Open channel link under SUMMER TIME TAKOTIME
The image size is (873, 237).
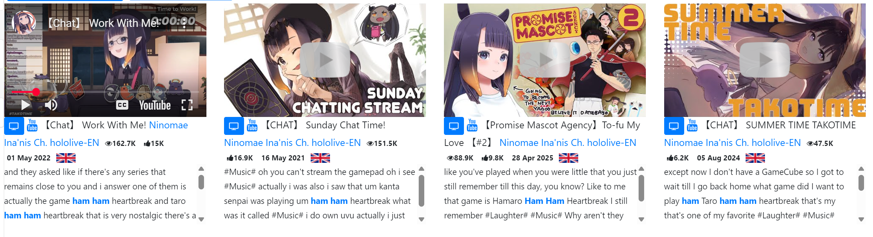click(732, 143)
